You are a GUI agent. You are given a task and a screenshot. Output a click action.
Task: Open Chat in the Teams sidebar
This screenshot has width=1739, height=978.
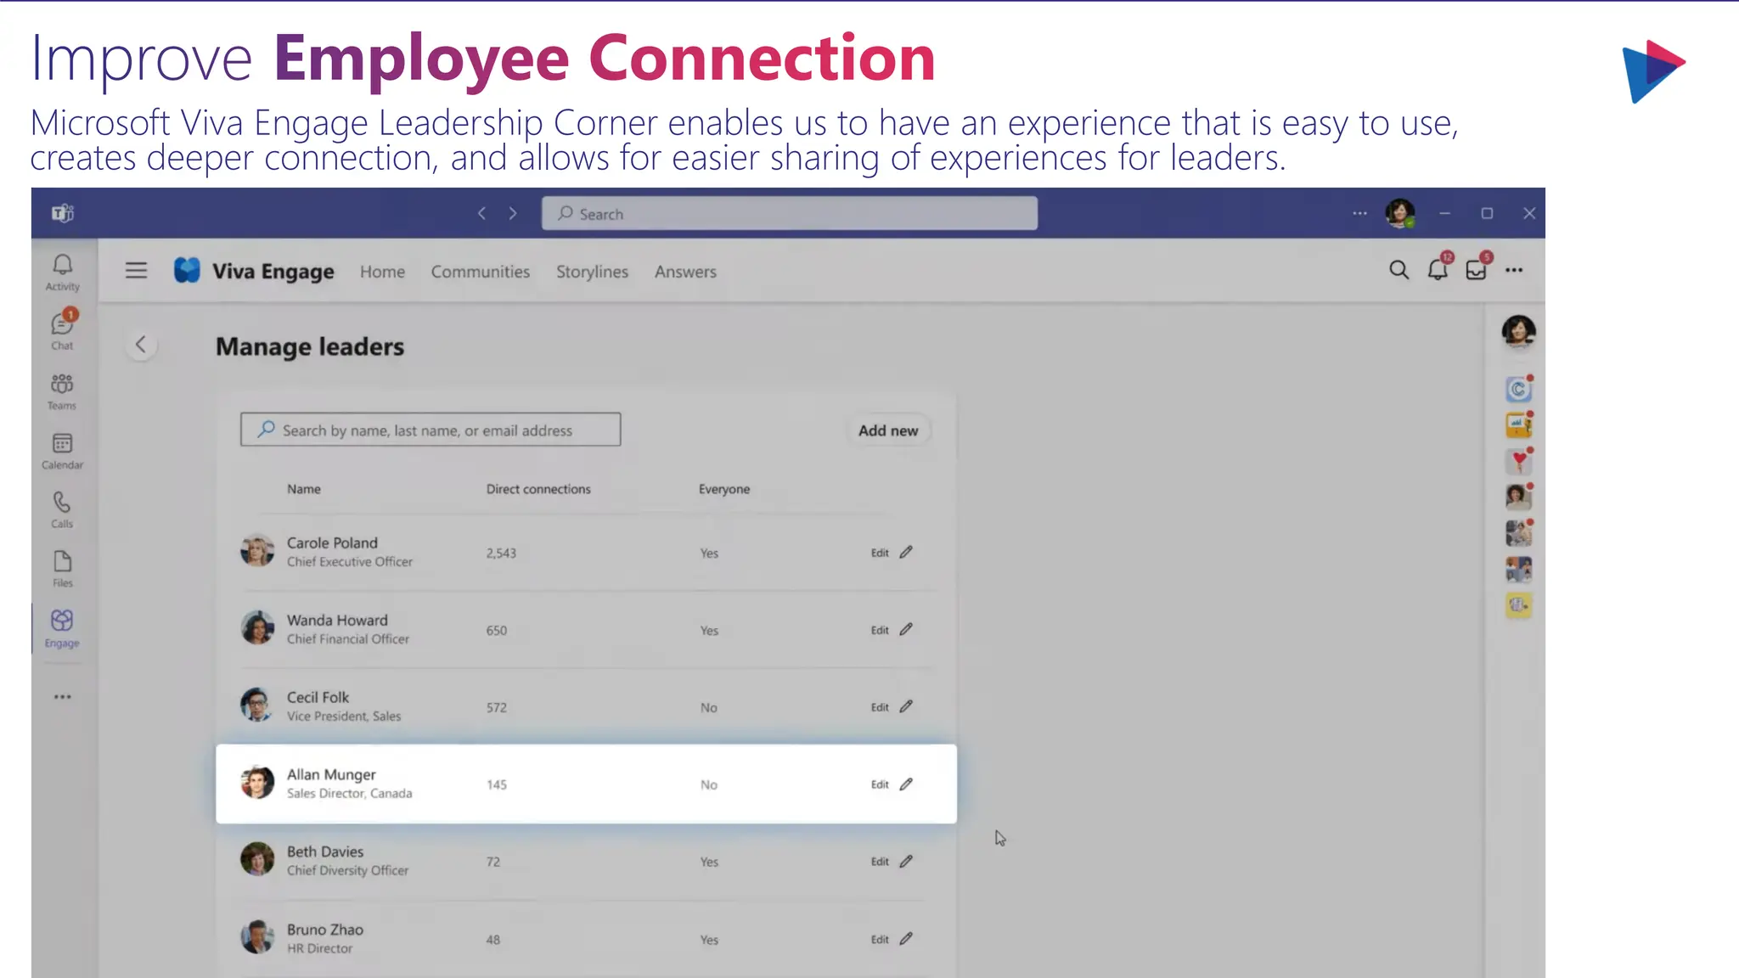pos(62,330)
